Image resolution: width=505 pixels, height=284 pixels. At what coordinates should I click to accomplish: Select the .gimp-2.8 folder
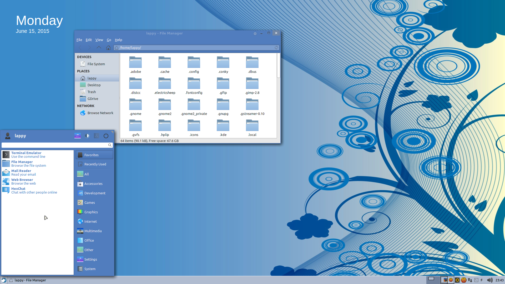[x=252, y=86]
